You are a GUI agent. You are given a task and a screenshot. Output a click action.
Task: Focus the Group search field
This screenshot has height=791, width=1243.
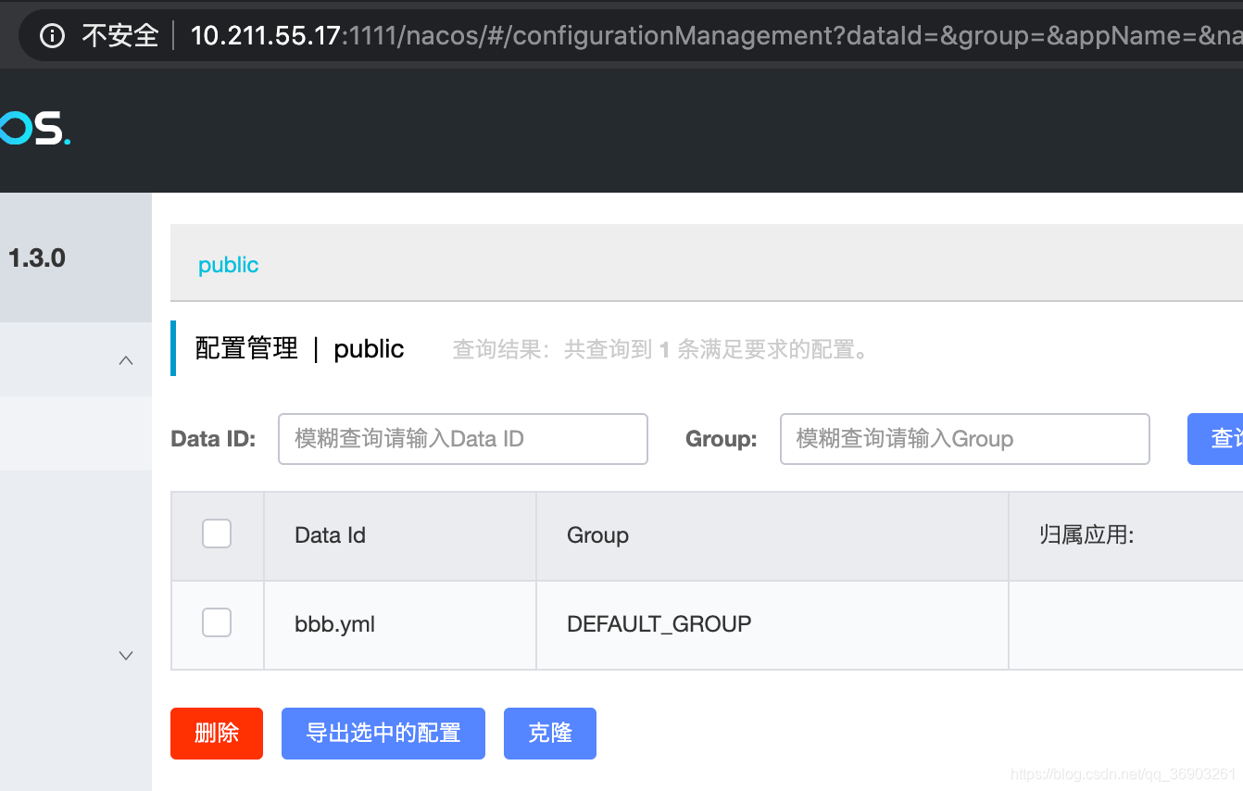click(965, 439)
